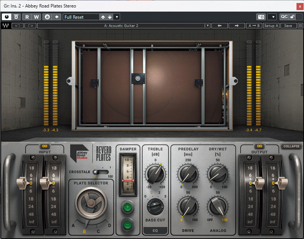
Task: Click the Treble knob
Action: click(155, 174)
